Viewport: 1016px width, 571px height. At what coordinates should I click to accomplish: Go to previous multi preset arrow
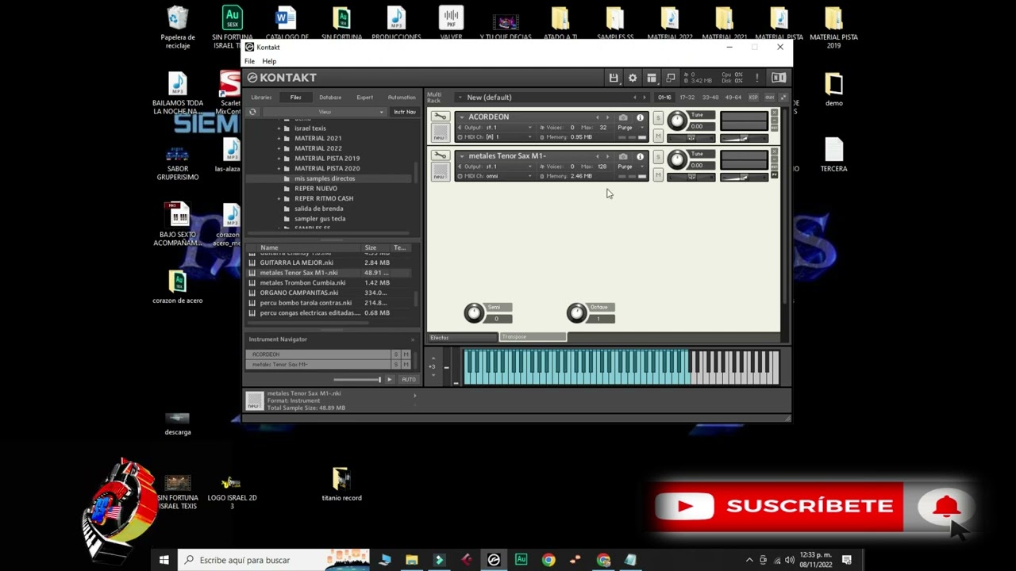(x=634, y=98)
